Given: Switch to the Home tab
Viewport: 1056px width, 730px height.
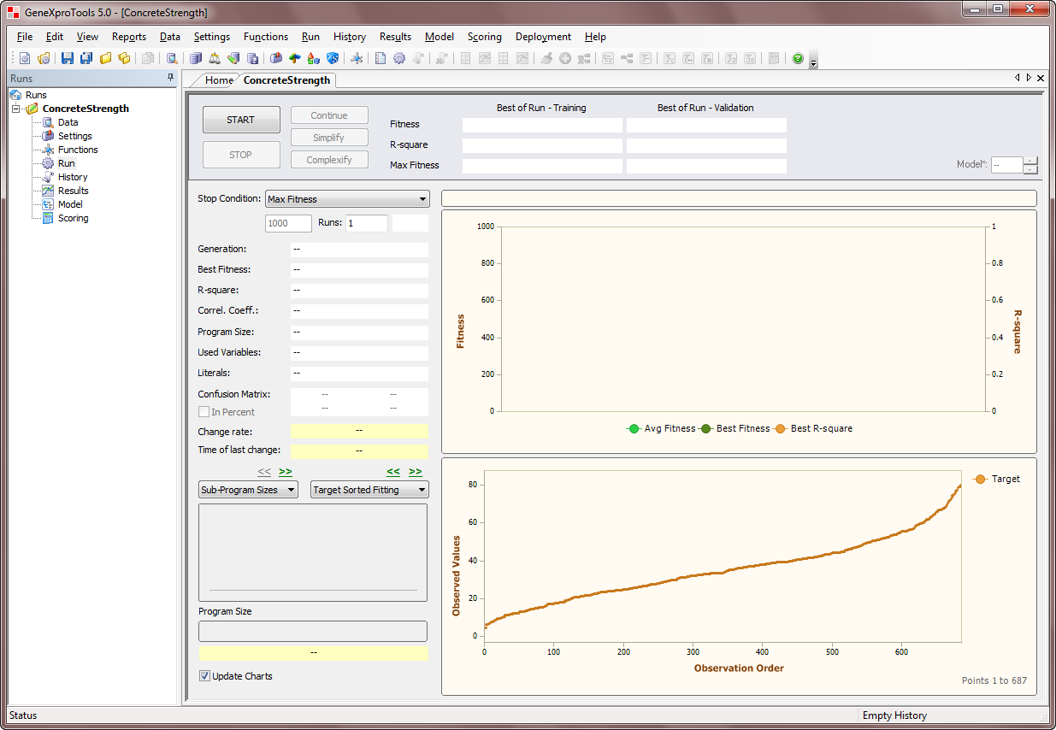Looking at the screenshot, I should point(219,80).
